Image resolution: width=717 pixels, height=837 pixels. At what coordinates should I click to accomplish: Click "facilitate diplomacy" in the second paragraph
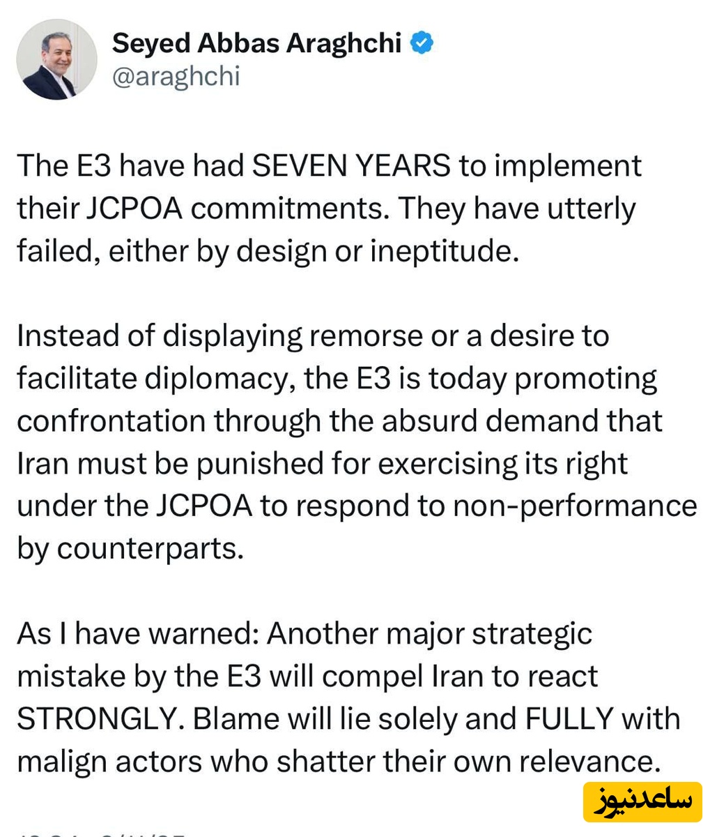tap(151, 379)
